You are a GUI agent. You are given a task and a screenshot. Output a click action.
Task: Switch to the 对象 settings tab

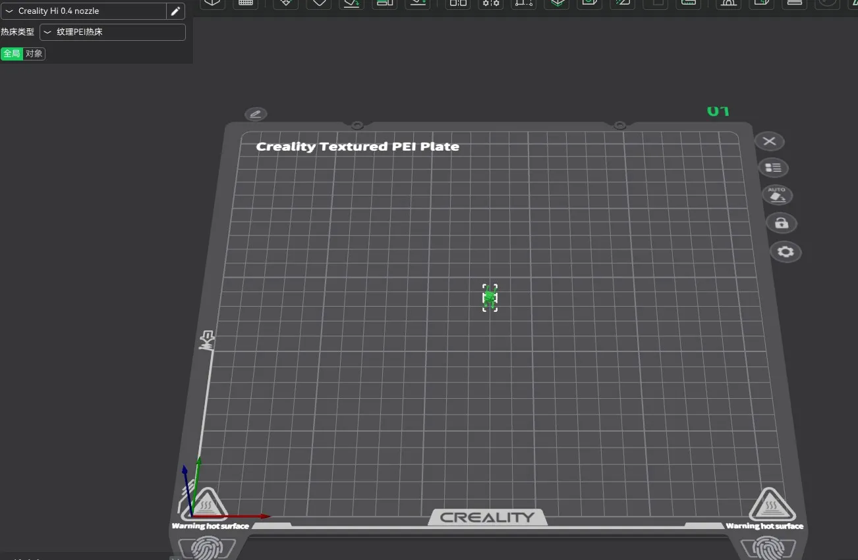pos(34,54)
